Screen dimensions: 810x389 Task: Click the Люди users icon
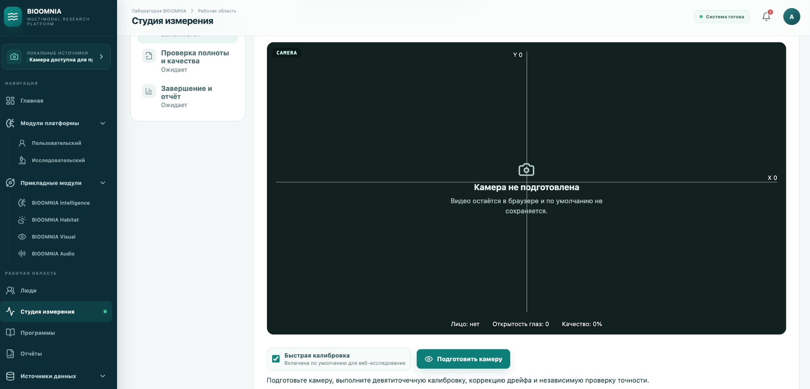click(10, 291)
